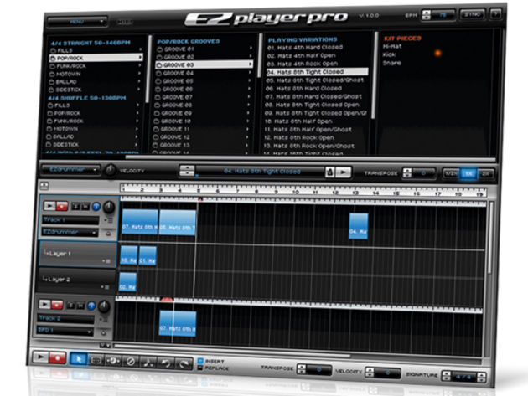
Task: Arm record on Track 2
Action: 57,305
